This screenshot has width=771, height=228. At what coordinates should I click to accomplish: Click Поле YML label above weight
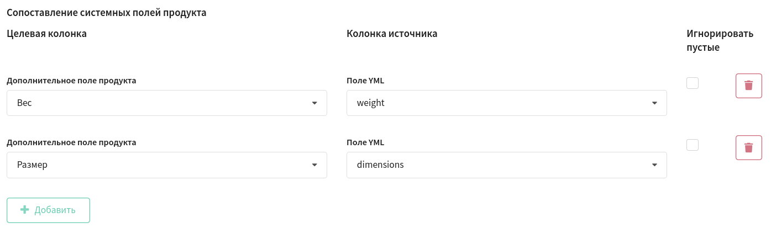365,81
